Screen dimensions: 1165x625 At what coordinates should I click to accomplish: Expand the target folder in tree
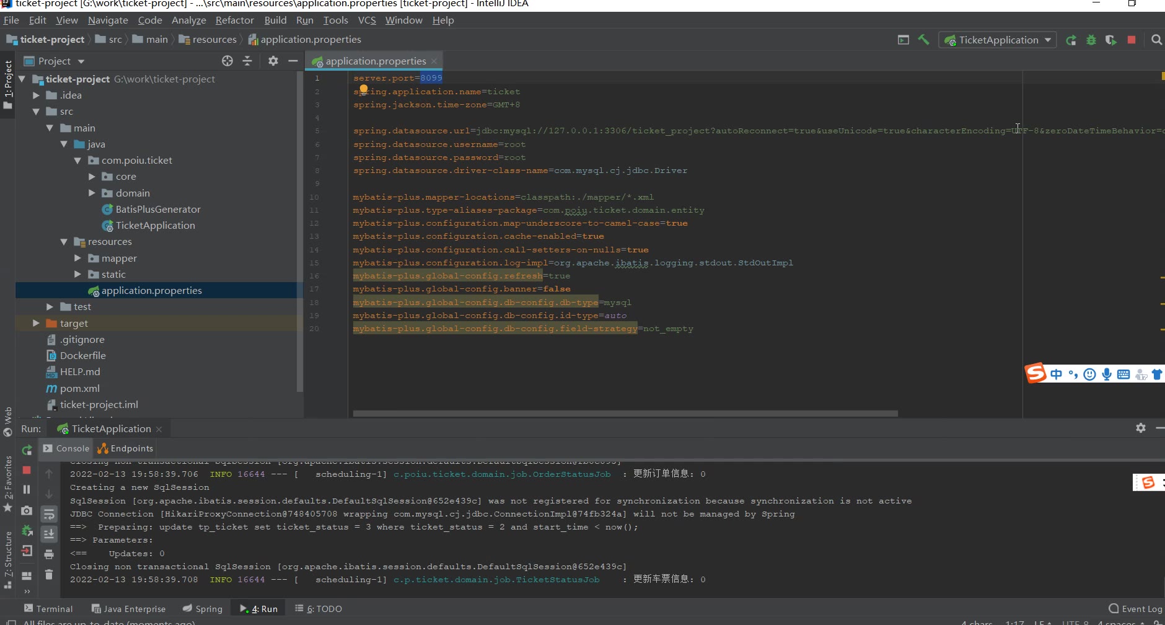(36, 323)
